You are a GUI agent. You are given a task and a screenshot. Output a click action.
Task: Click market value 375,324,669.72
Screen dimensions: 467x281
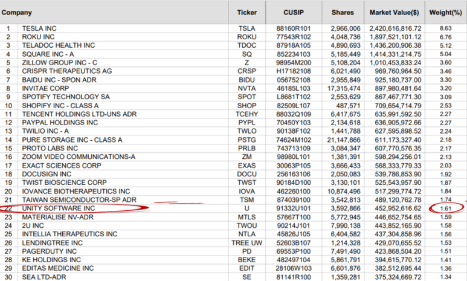(398, 277)
